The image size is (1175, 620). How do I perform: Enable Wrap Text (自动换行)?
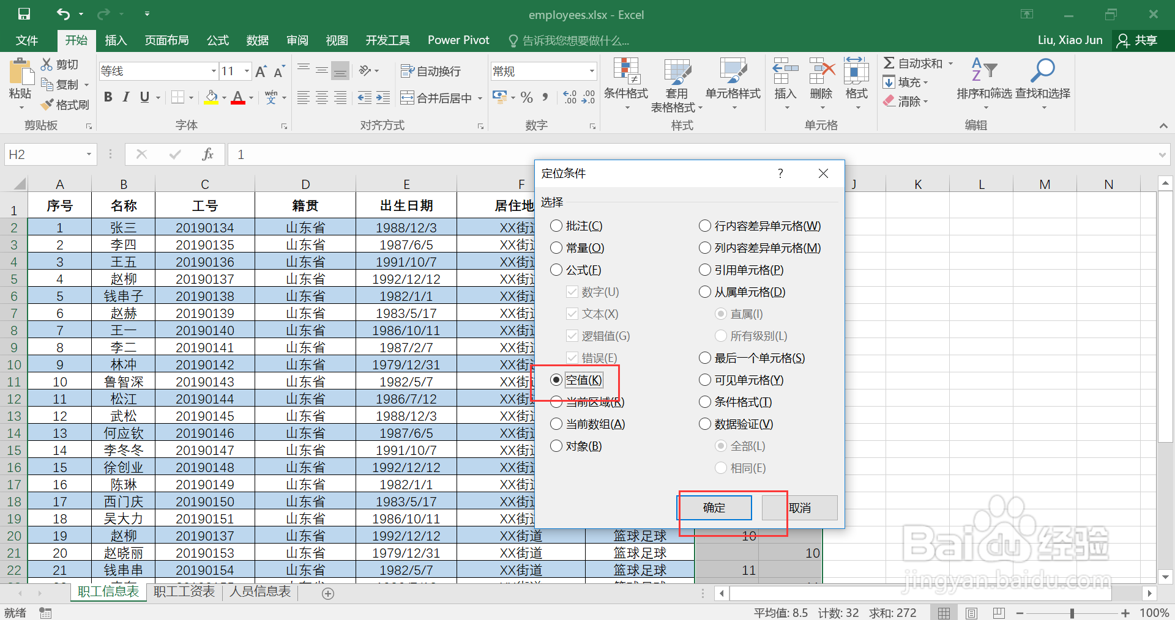click(x=433, y=71)
